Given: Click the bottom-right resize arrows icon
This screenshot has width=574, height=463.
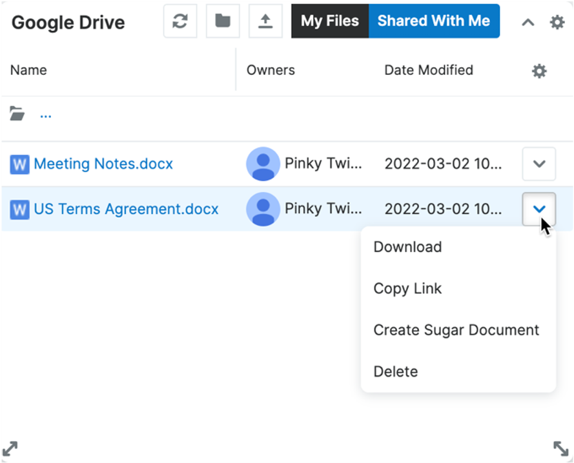Looking at the screenshot, I should pyautogui.click(x=561, y=448).
